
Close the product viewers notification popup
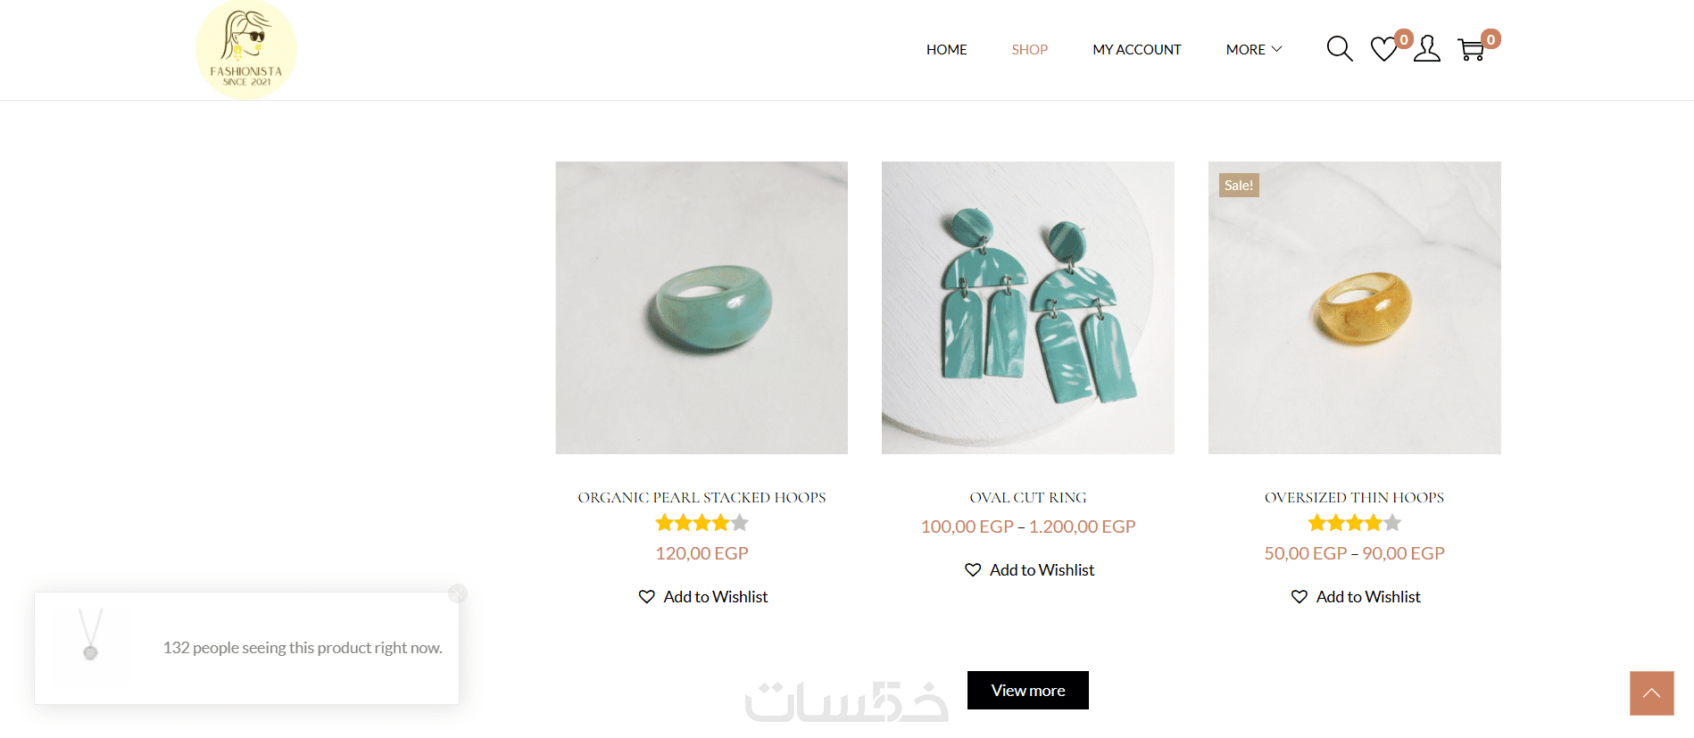pyautogui.click(x=458, y=593)
